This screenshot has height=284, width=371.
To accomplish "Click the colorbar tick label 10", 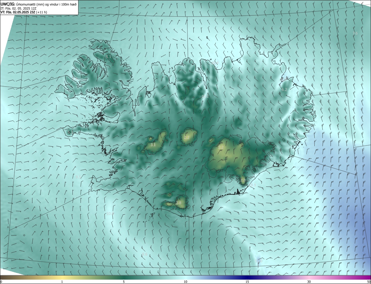I will pos(185,282).
